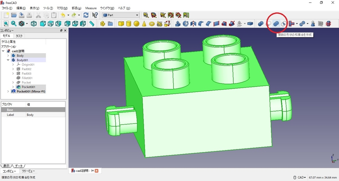339x181 pixels.
Task: Open the Split objects dropdown arrow
Action: [x=307, y=24]
